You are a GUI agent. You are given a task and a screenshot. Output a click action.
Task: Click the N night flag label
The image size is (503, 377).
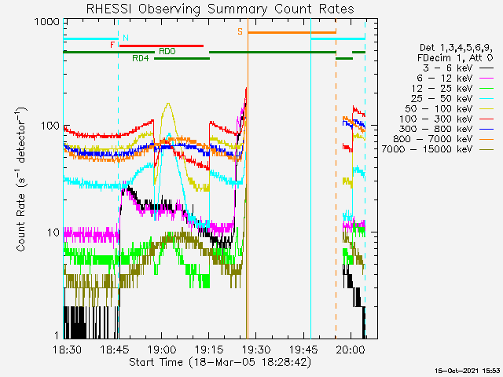pos(126,38)
